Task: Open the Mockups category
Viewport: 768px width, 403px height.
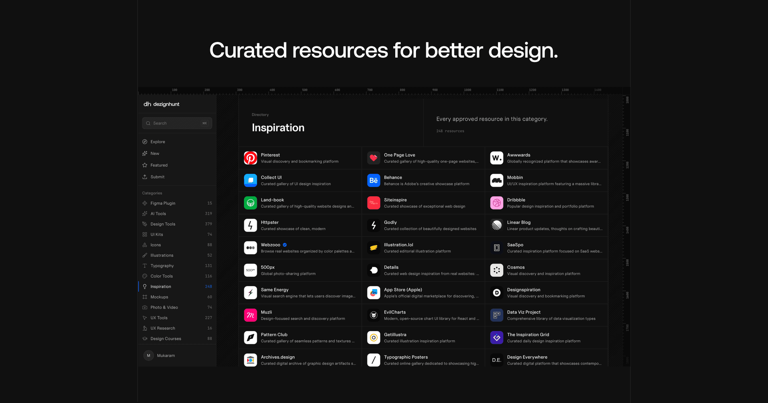Action: (x=177, y=297)
